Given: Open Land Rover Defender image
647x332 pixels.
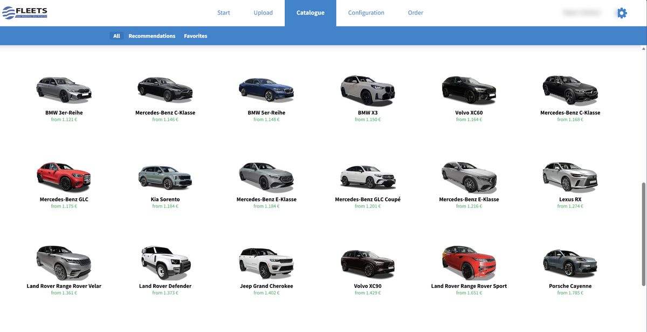Looking at the screenshot, I should 165,263.
